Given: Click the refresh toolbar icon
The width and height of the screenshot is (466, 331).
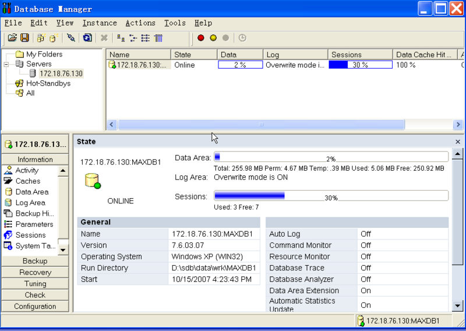Looking at the screenshot, I should pyautogui.click(x=87, y=38).
